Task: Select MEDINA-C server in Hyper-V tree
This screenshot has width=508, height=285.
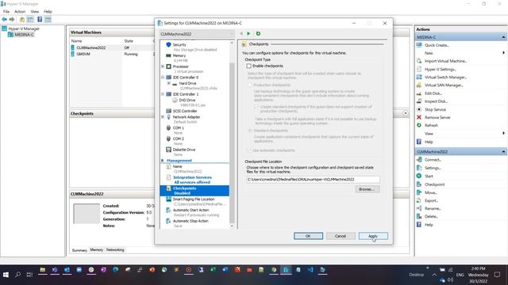Action: pos(23,35)
